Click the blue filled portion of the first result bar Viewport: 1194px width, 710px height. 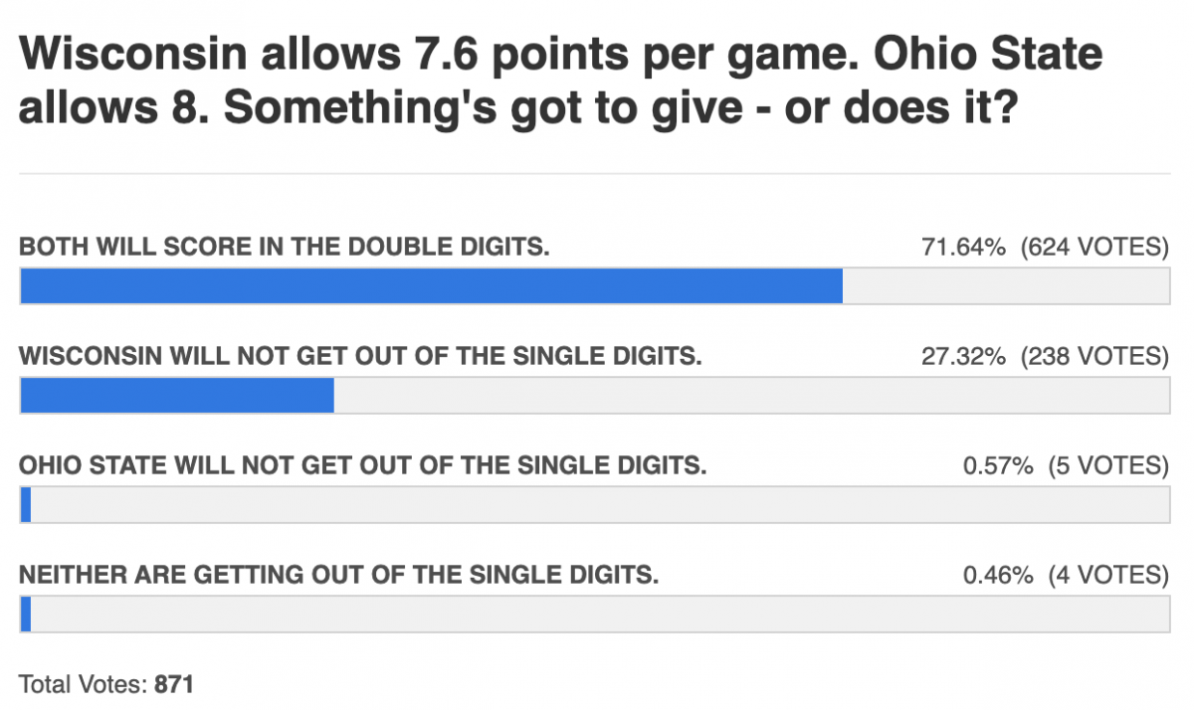coord(431,286)
